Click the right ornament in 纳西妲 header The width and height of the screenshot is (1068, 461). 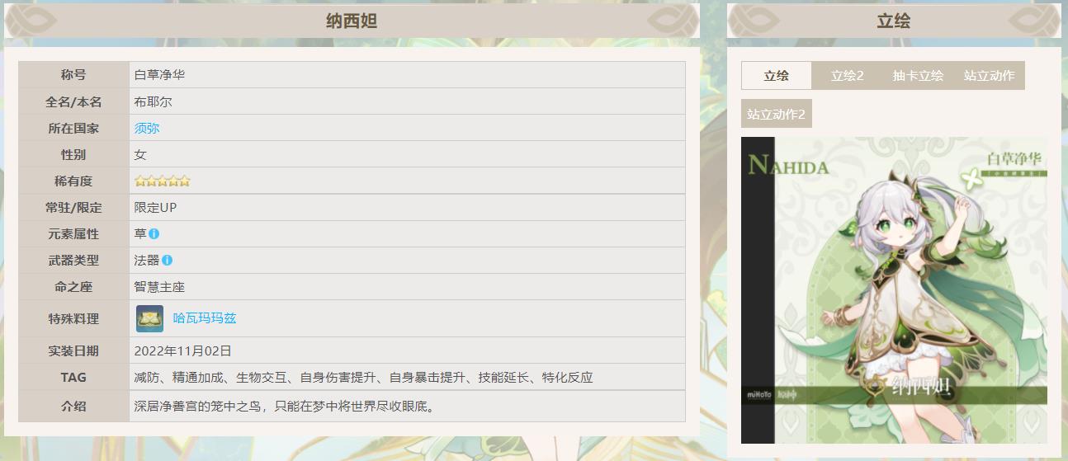click(x=673, y=21)
